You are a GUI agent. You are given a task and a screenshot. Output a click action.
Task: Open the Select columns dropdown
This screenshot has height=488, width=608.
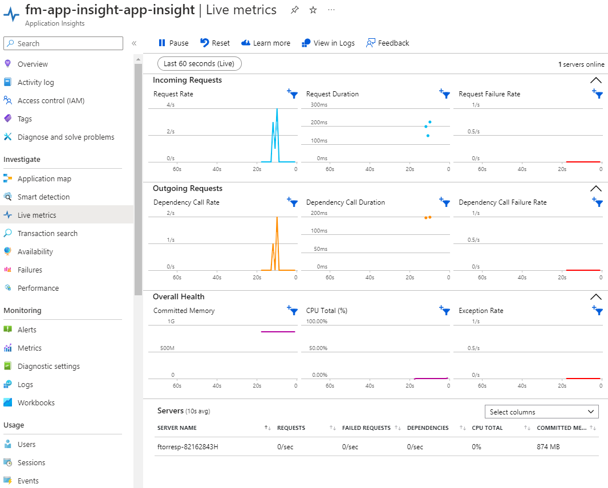[x=541, y=411]
